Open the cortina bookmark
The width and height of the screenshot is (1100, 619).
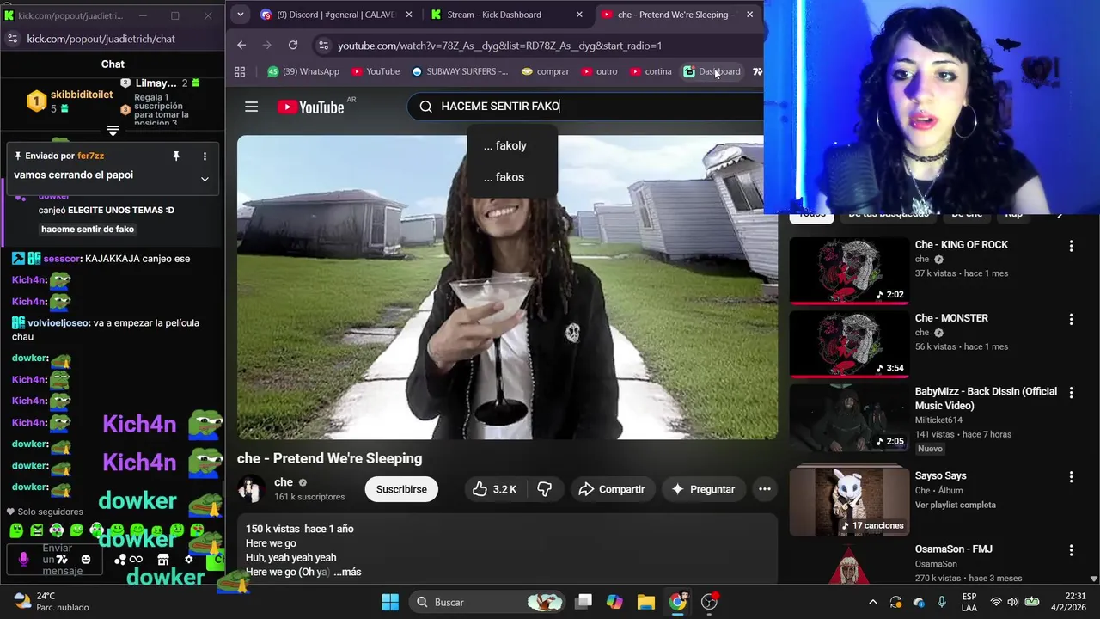click(x=651, y=71)
